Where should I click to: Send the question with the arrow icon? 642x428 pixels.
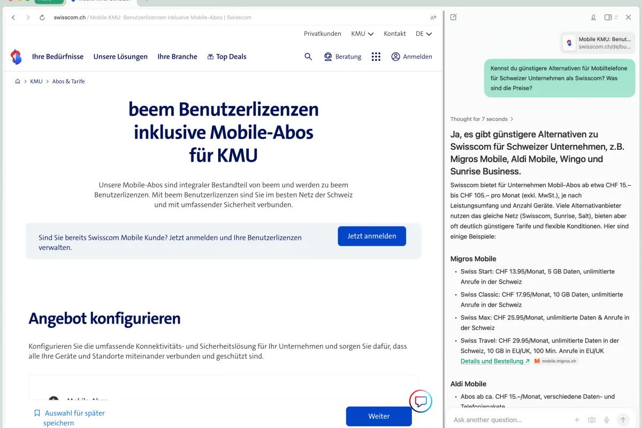pos(623,419)
